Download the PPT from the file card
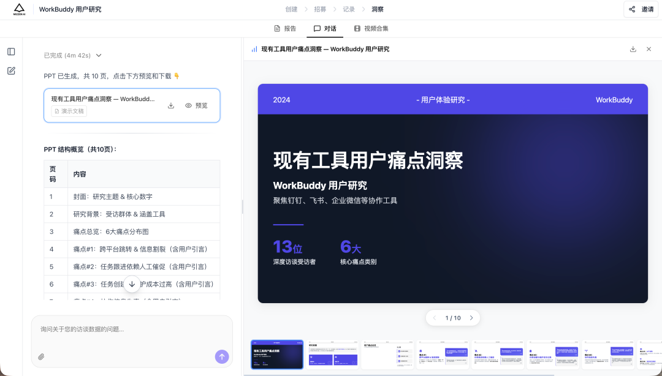 click(x=171, y=105)
